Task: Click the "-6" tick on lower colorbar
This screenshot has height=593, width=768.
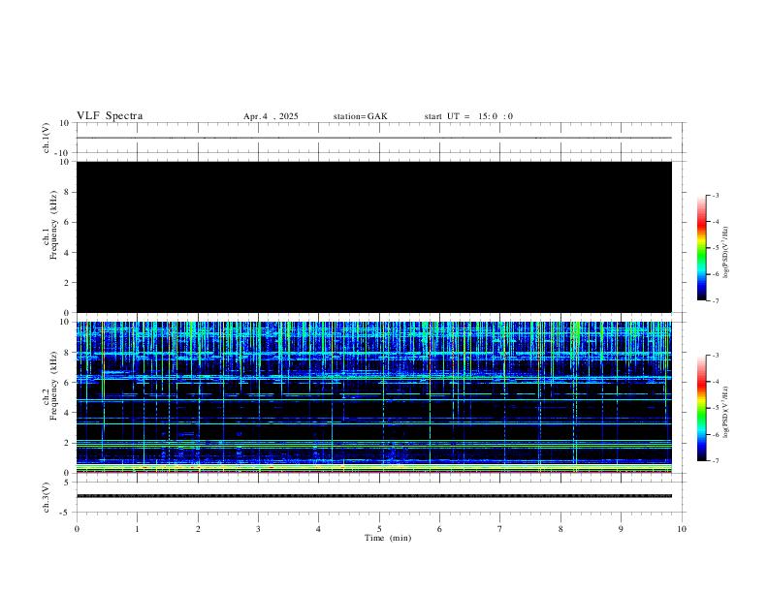Action: 716,434
